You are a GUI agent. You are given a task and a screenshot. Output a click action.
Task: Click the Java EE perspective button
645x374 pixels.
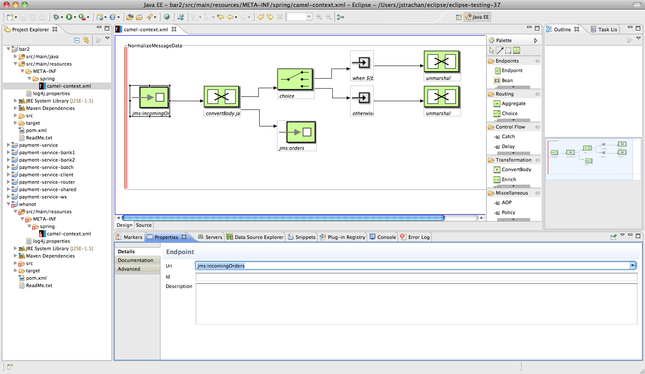(x=477, y=17)
